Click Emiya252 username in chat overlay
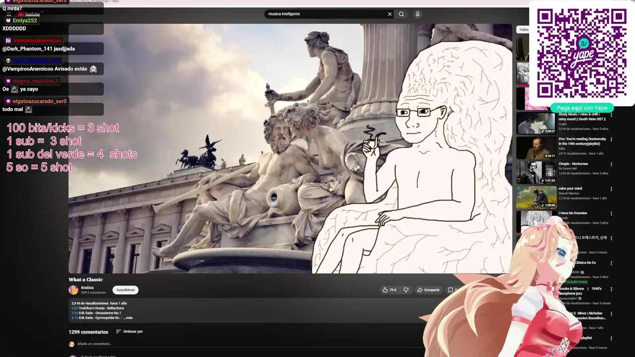The image size is (635, 357). 25,21
